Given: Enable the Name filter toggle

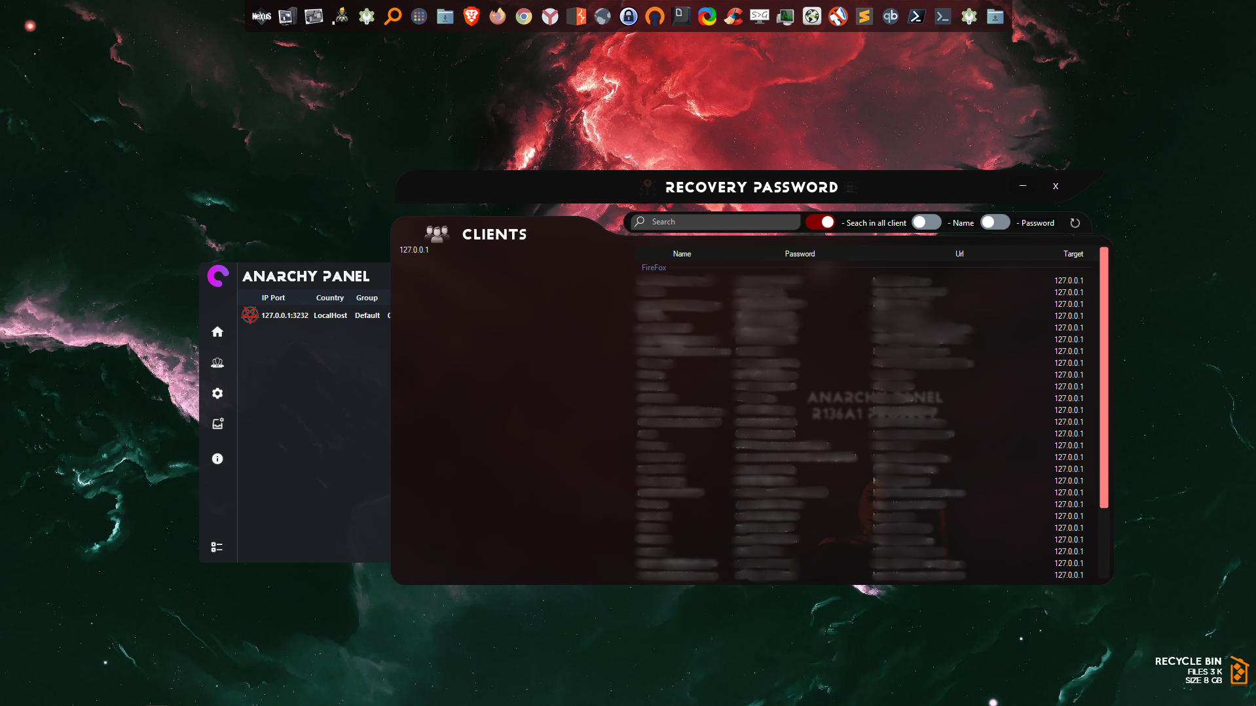Looking at the screenshot, I should 926,222.
